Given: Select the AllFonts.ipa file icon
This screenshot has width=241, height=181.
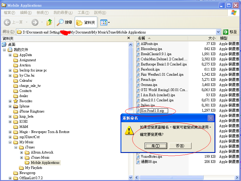Looking at the screenshot, I should click(138, 44).
